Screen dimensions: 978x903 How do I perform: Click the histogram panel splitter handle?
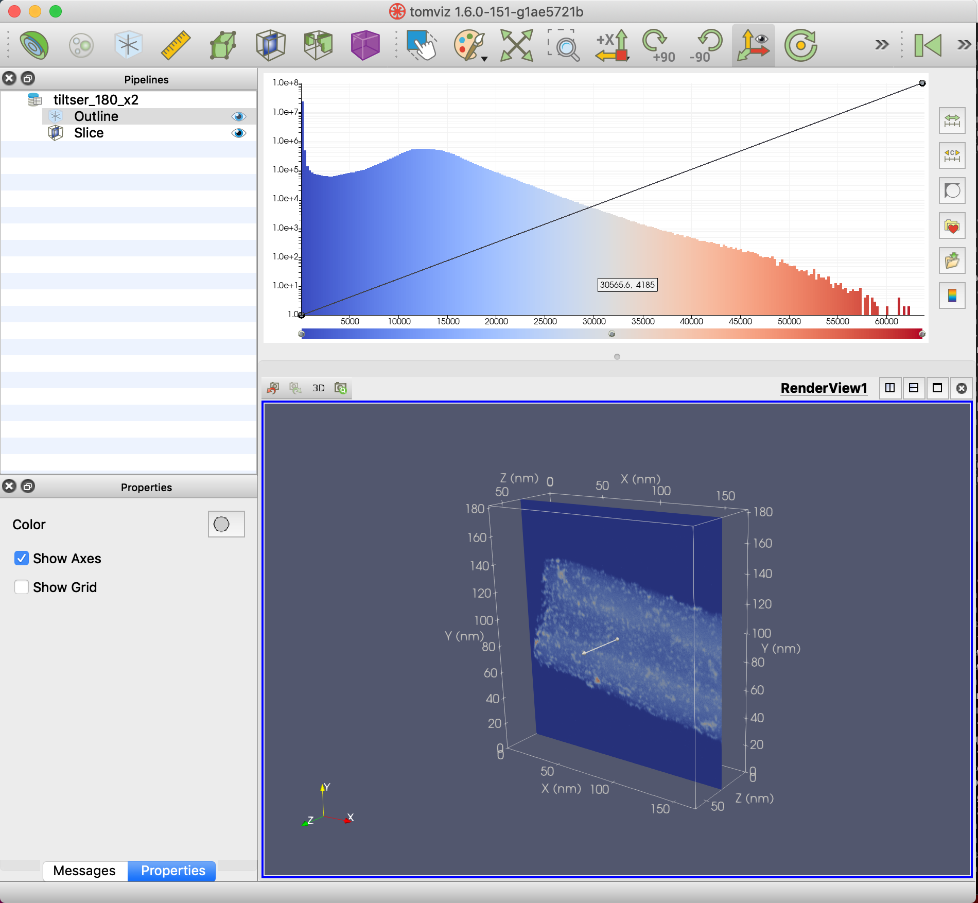617,357
